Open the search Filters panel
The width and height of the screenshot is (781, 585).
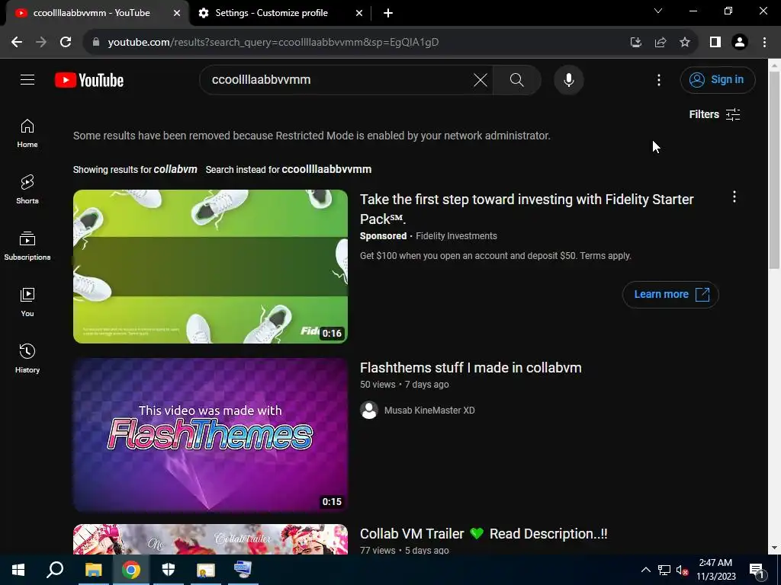[714, 114]
